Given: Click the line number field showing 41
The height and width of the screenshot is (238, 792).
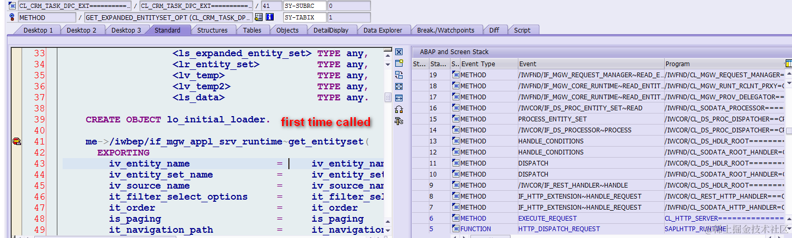Looking at the screenshot, I should click(272, 6).
